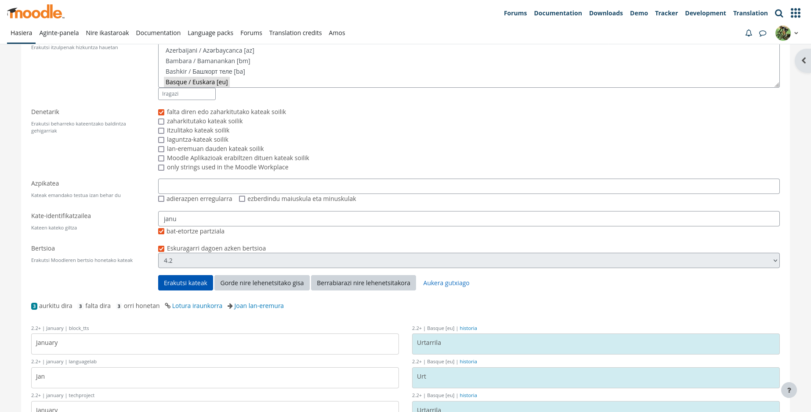Viewport: 811px width, 412px height.
Task: Click the Erakutsi kateak button
Action: pos(185,283)
